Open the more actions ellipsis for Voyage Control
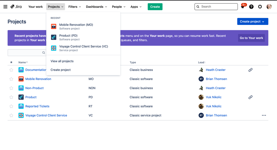 tap(264, 115)
